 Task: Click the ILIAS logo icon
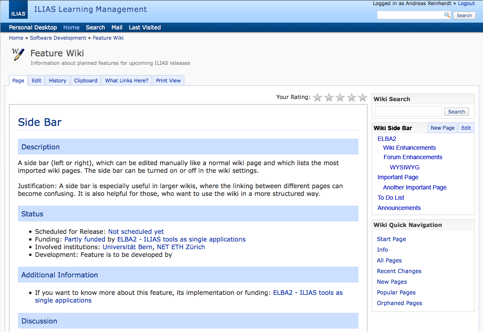click(x=18, y=9)
